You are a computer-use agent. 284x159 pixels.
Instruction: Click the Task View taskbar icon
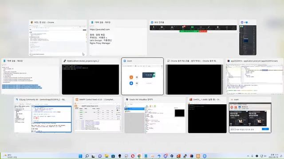click(93, 156)
